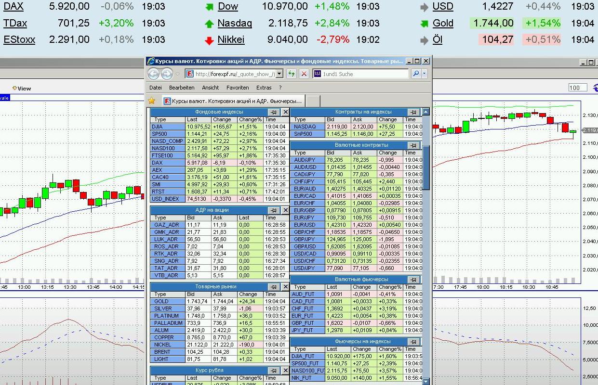
Task: Close the АДР на акции panel
Action: tap(285, 210)
